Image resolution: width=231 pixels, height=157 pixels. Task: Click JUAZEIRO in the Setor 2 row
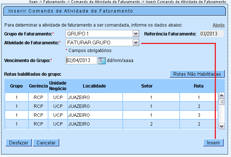click(x=79, y=124)
